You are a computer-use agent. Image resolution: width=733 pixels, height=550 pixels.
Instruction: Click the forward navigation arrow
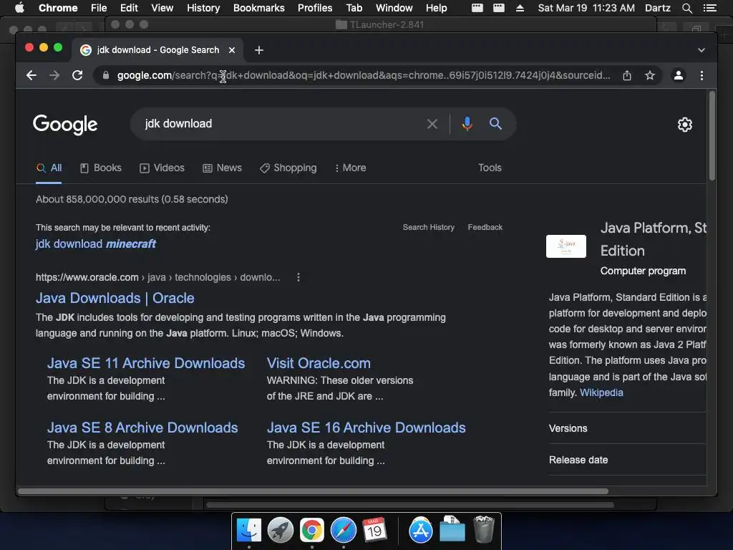pos(54,75)
